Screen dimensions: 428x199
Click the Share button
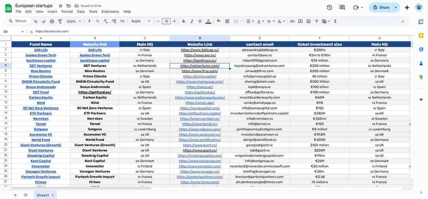(381, 8)
